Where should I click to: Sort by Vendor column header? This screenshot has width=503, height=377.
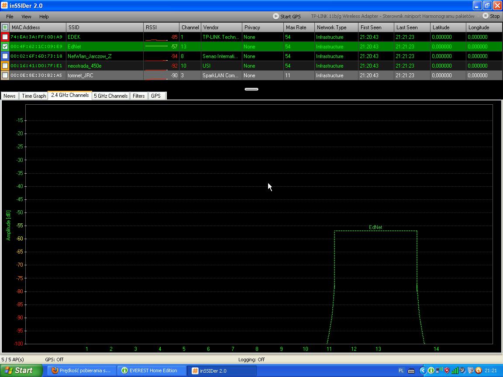coord(221,27)
